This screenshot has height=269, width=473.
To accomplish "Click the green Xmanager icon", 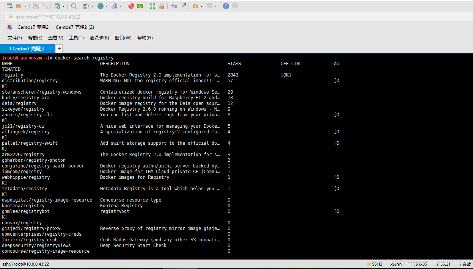I will click(140, 6).
